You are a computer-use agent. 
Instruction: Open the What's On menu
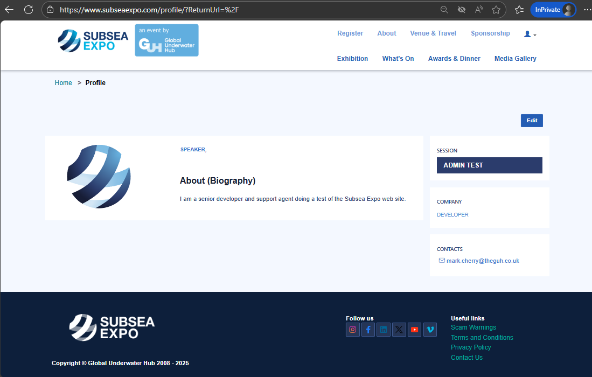pos(398,59)
